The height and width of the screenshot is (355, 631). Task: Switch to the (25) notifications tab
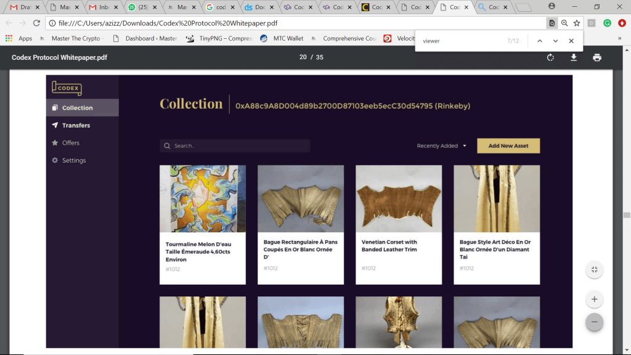[x=142, y=7]
